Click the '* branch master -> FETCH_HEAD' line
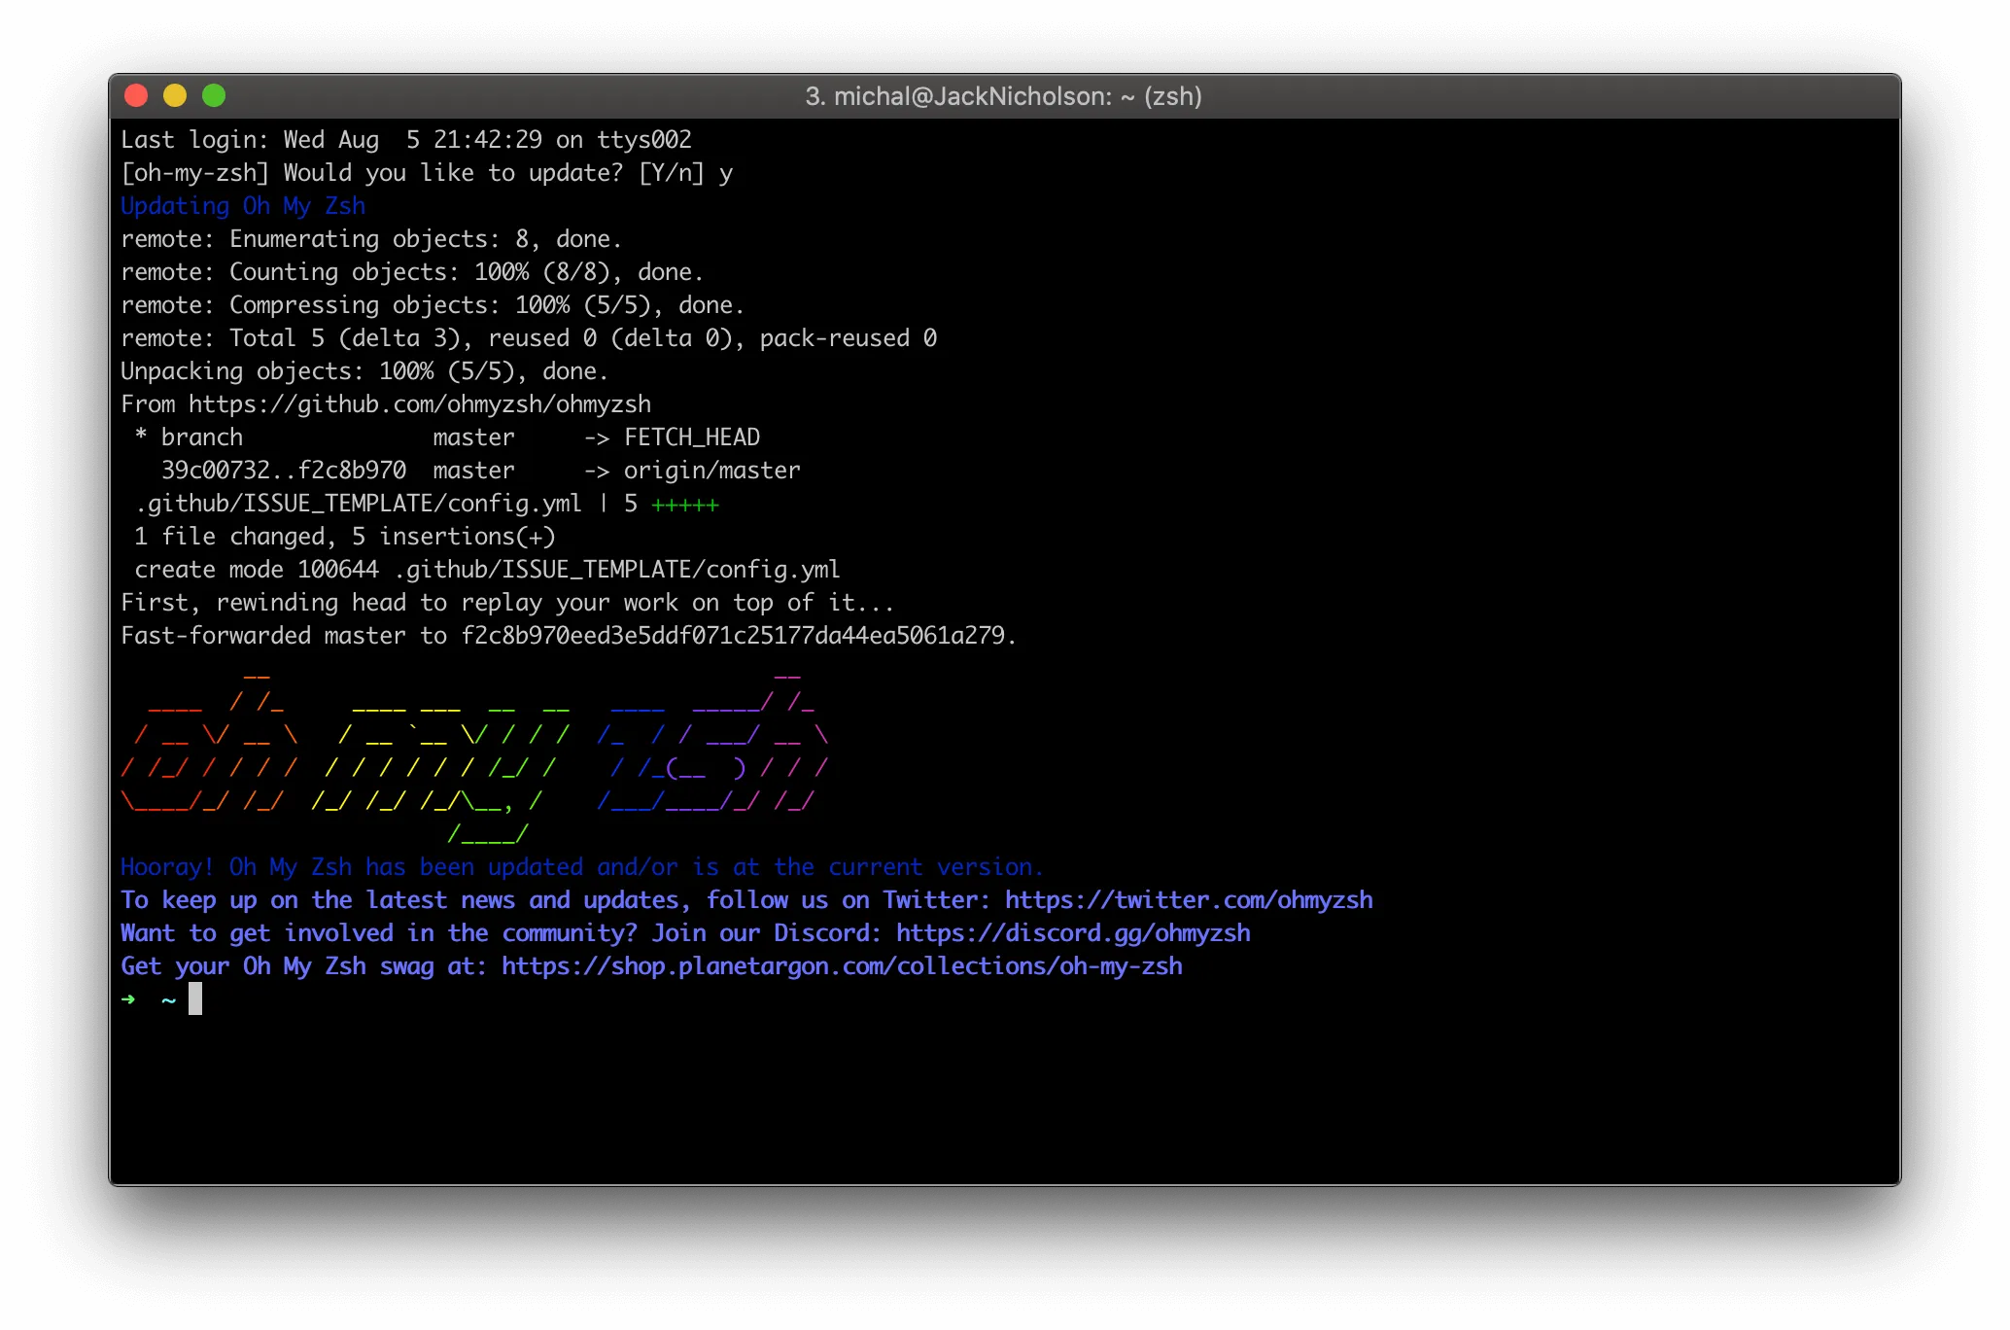The width and height of the screenshot is (2010, 1330). pos(447,437)
